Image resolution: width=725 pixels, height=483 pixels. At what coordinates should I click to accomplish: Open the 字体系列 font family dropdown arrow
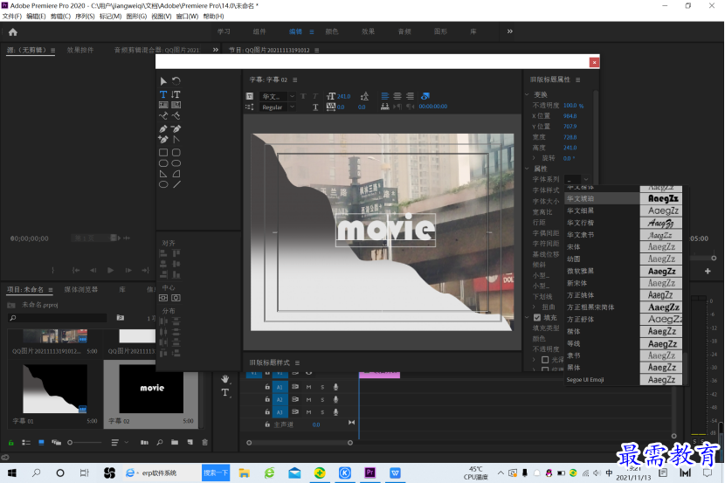pos(586,179)
